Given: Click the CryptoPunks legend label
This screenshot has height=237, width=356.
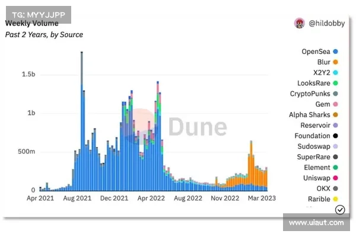Looking at the screenshot, I should (x=310, y=94).
